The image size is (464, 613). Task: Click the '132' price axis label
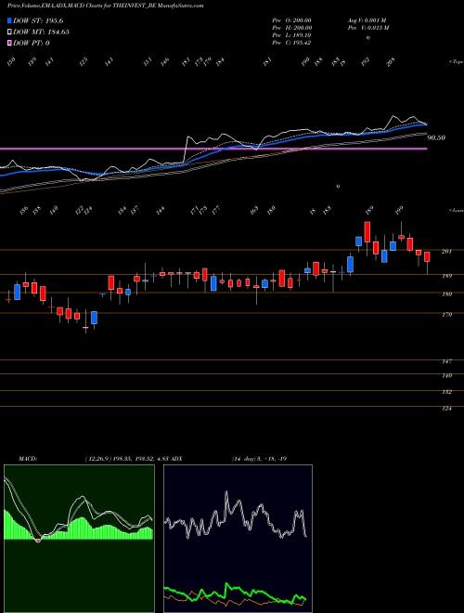446,392
